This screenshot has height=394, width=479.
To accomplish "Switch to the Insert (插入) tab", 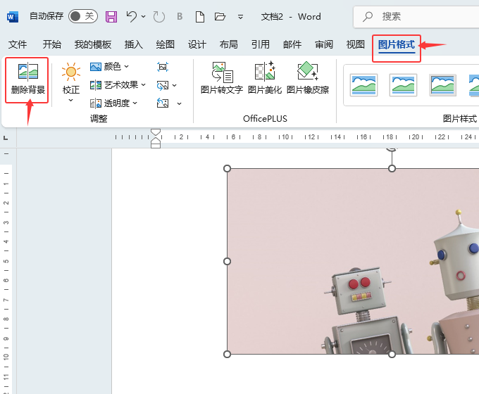I will (134, 44).
